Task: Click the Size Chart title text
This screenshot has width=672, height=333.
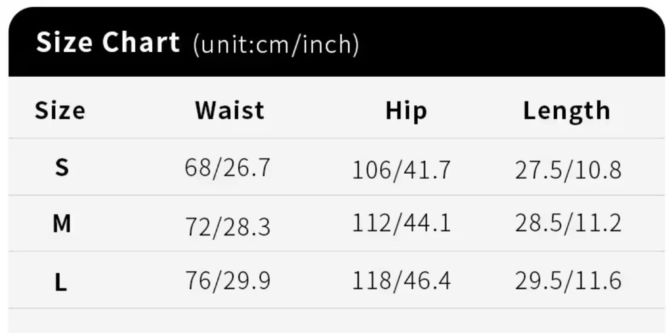Action: [x=108, y=43]
